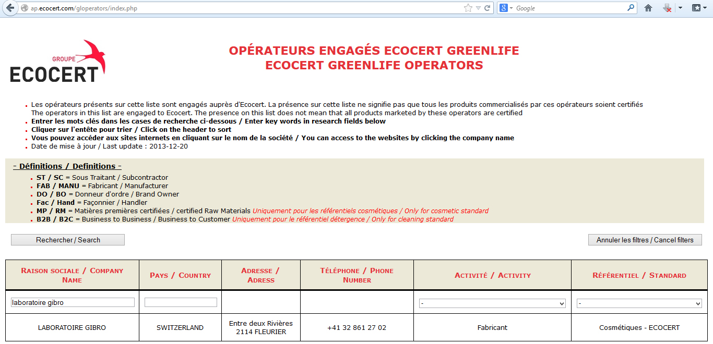Click the browser back arrow button

[9, 8]
